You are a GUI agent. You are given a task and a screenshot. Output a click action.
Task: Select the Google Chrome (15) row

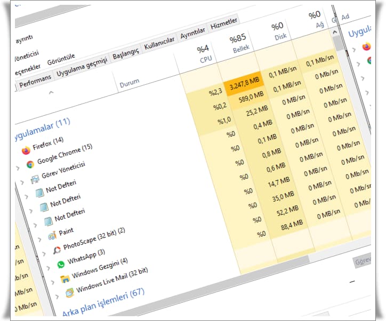click(65, 154)
